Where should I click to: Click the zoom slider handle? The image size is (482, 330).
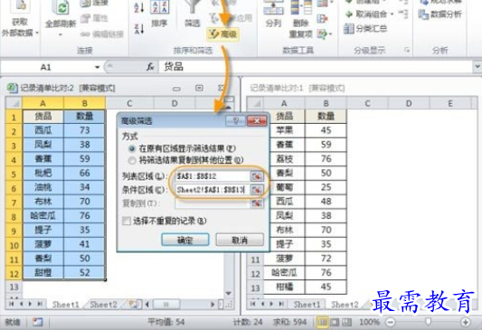click(x=428, y=321)
